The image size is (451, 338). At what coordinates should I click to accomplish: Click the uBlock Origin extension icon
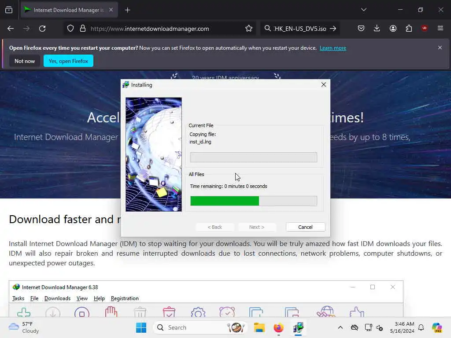point(425,28)
